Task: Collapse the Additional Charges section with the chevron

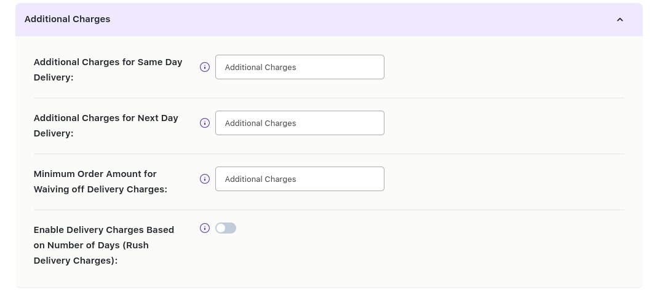Action: pyautogui.click(x=619, y=20)
